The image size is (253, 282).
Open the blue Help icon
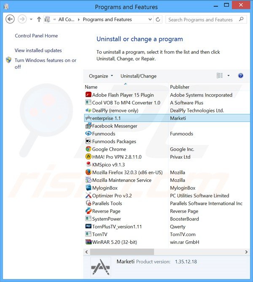[x=240, y=76]
